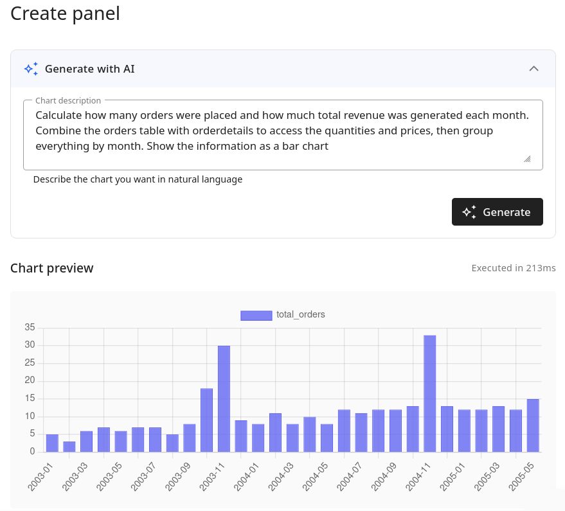Click the AI sparkles icon next to 'Generate with AI'
The image size is (565, 511).
31,68
